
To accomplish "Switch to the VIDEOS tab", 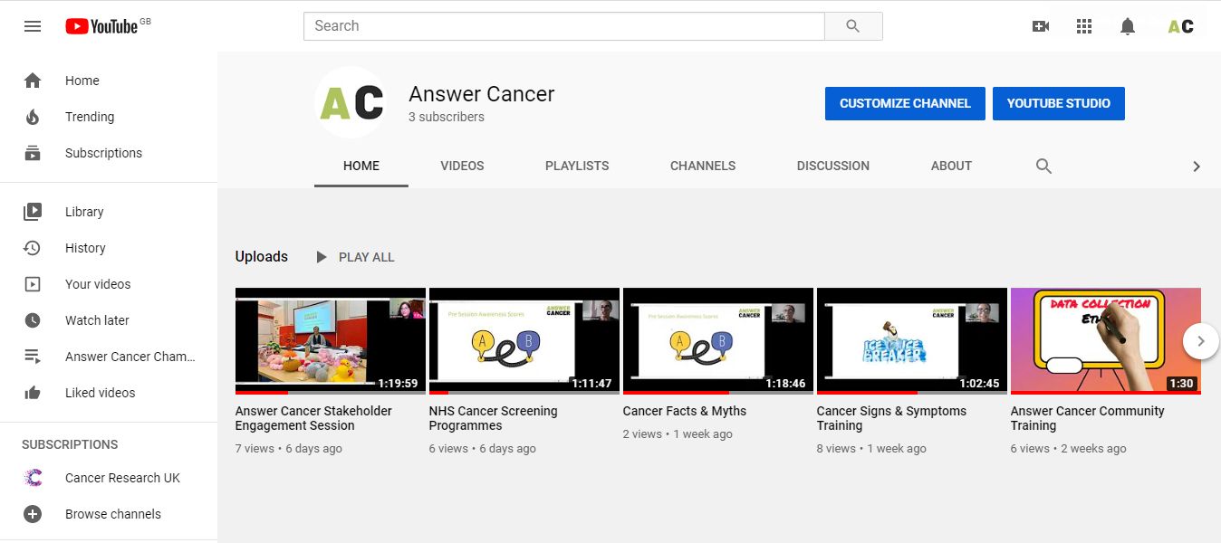I will 462,166.
